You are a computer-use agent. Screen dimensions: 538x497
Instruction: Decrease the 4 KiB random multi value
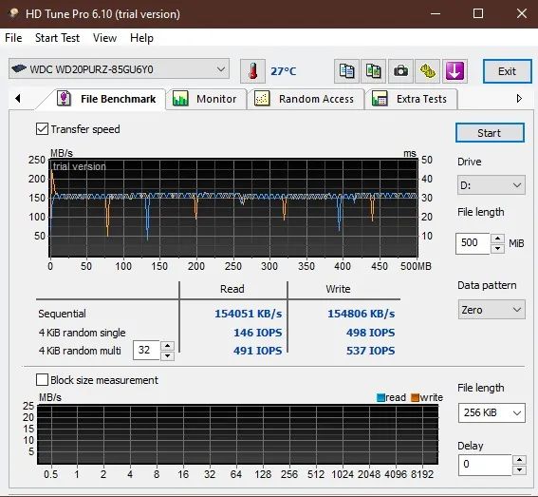point(167,355)
